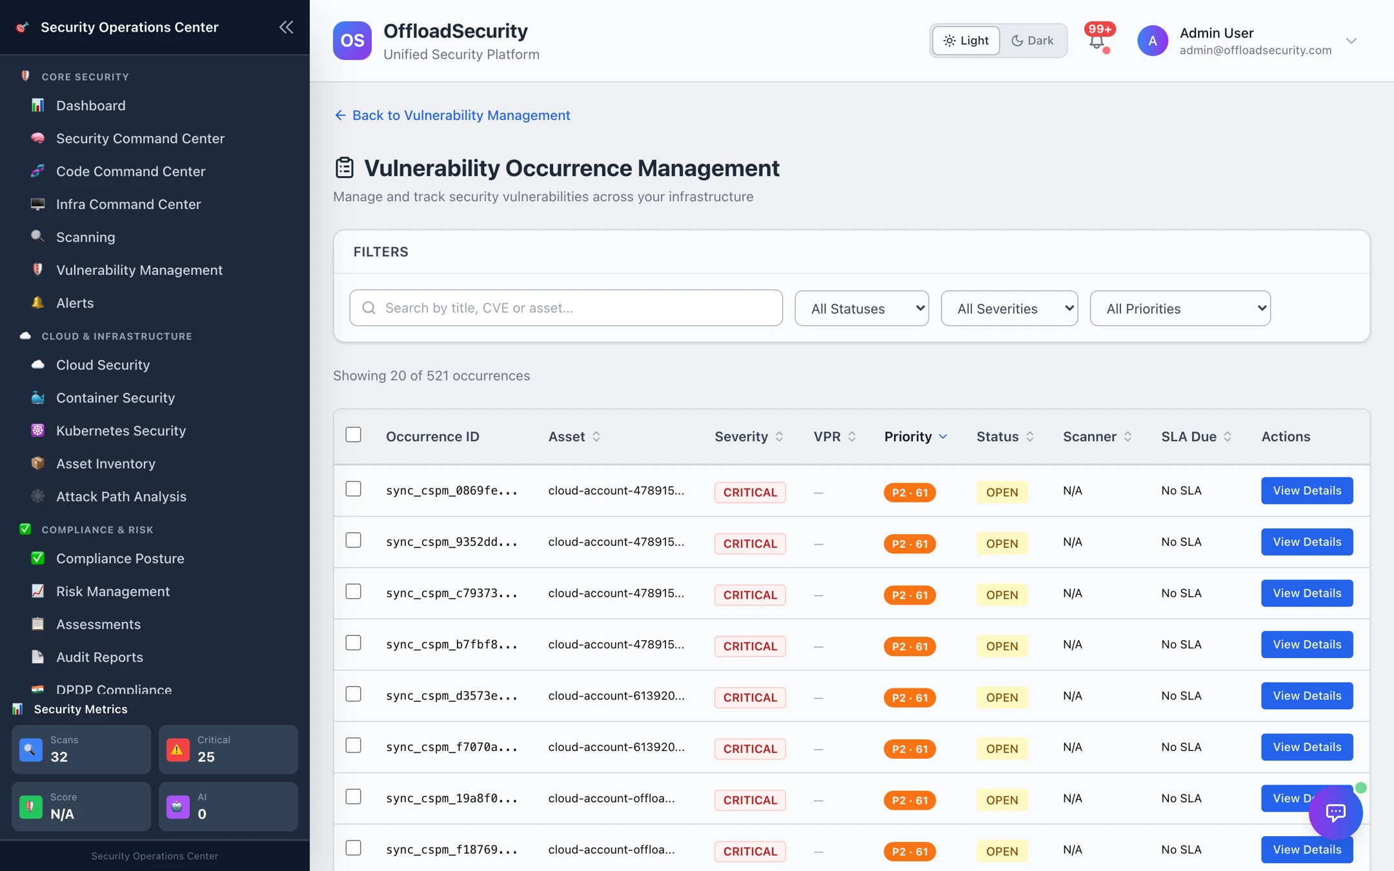Check the row sync_cspm_9352dd checkbox
1394x871 pixels.
click(353, 540)
